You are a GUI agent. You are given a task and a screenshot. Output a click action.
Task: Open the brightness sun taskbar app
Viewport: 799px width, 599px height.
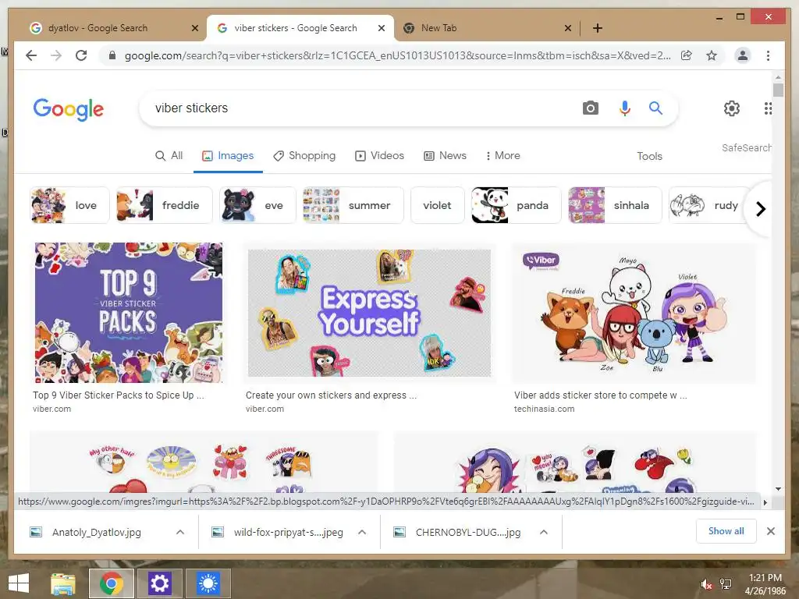pos(208,583)
